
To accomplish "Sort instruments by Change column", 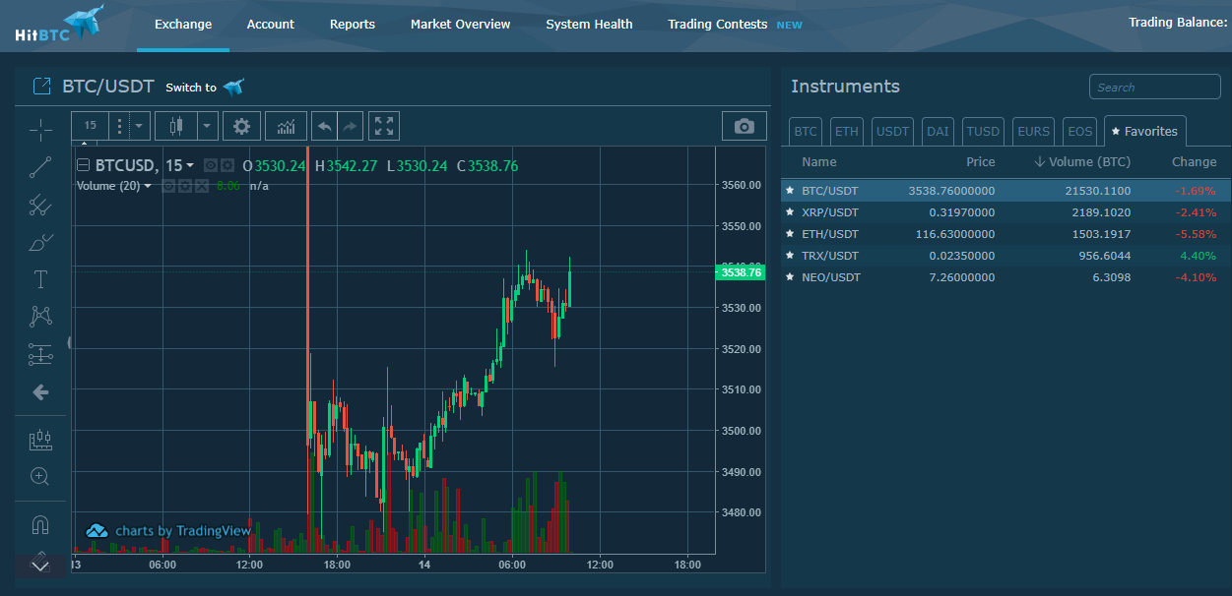I will (x=1195, y=161).
